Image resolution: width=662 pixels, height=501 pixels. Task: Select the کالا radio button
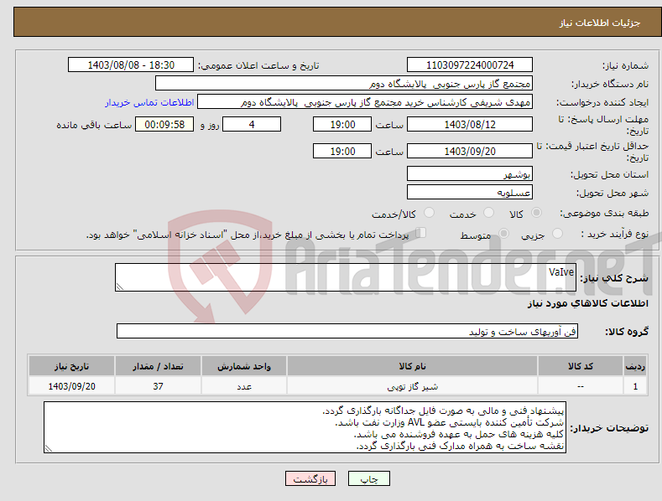click(537, 213)
